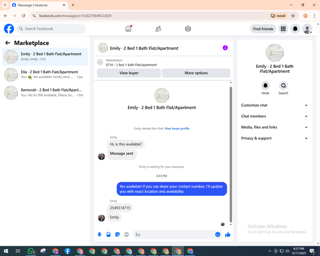Open the Windows Start menu
This screenshot has width=320, height=256.
coord(6,251)
